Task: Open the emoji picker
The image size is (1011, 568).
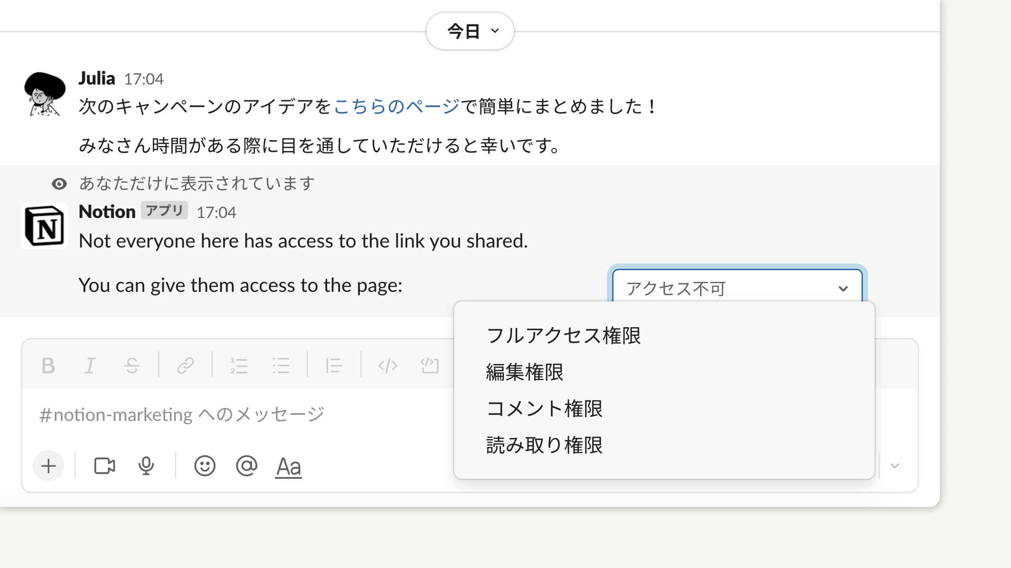Action: point(204,465)
